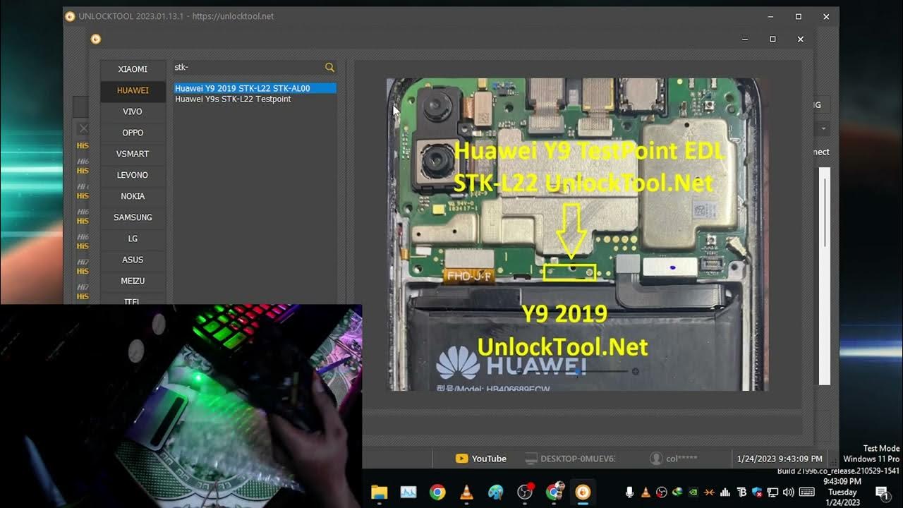Click the computer icon beside DESKTOP-0MUEV6
This screenshot has height=508, width=903.
[x=531, y=459]
